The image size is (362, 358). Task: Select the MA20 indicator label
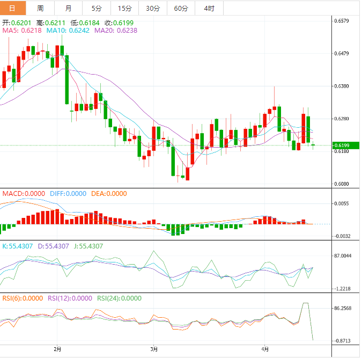(116, 31)
